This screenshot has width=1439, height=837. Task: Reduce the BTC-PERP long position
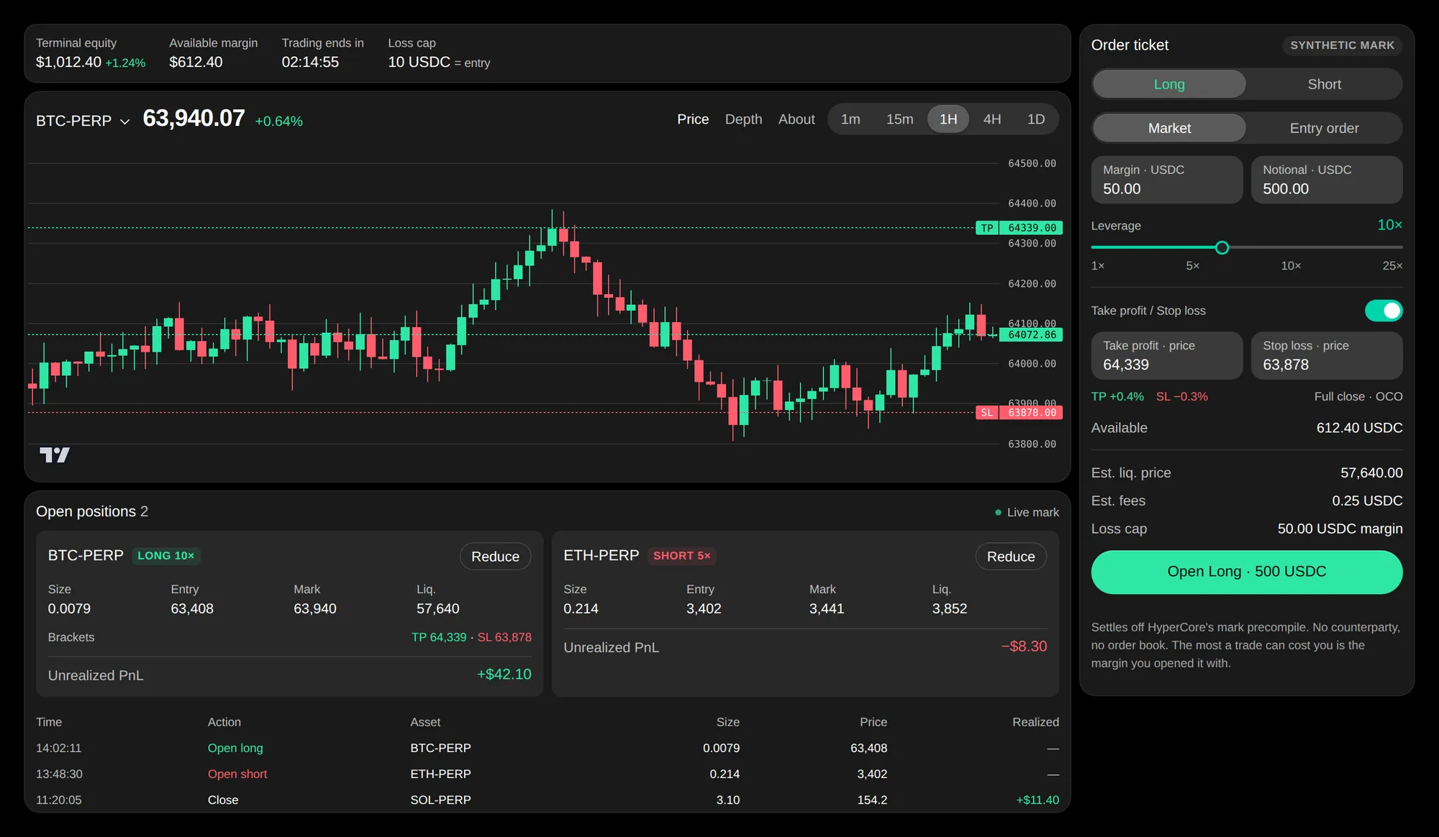(495, 557)
